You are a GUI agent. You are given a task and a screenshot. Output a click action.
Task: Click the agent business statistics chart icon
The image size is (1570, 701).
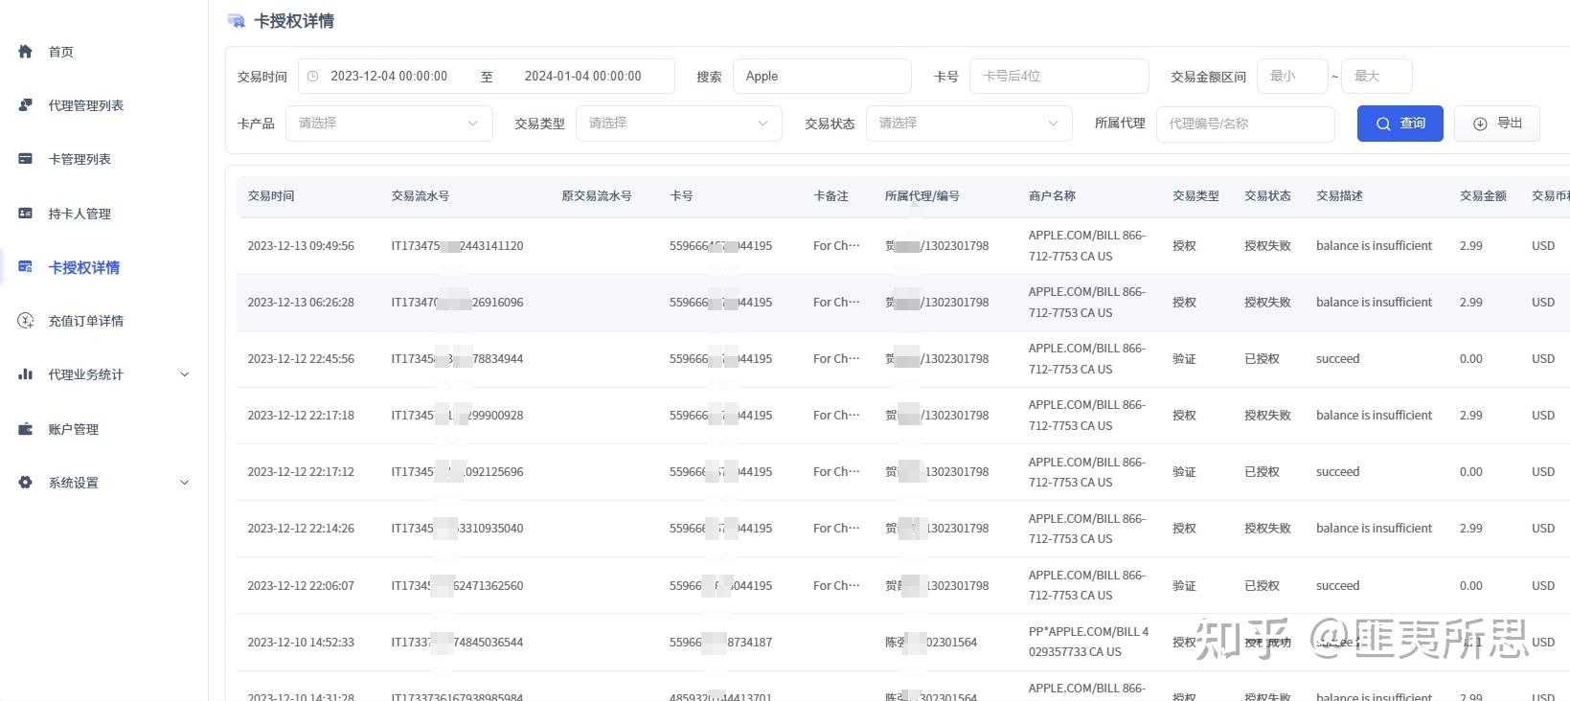pyautogui.click(x=26, y=374)
